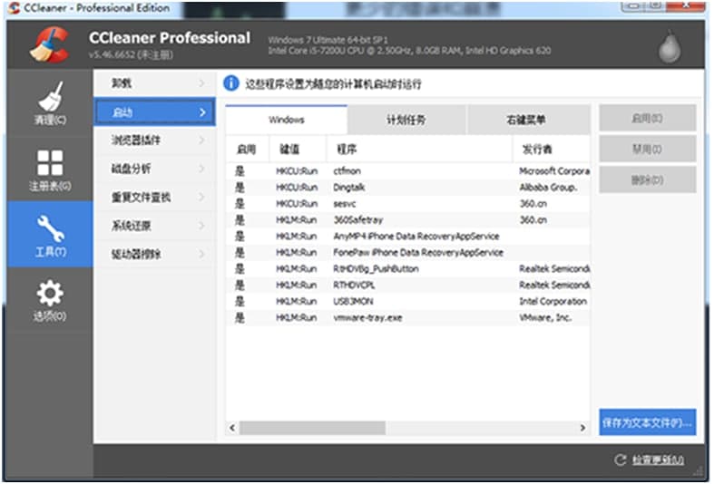The height and width of the screenshot is (484, 724).
Task: Open the 磁盘分析 disk analyzer tool
Action: click(x=154, y=169)
